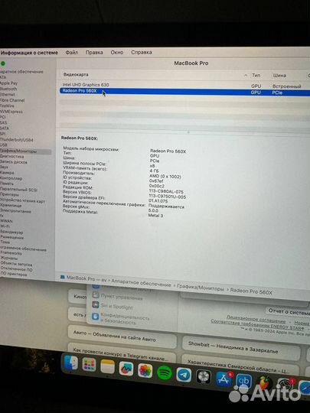
Task: Click Radeon Pro 560X in the path bar
Action: point(251,291)
